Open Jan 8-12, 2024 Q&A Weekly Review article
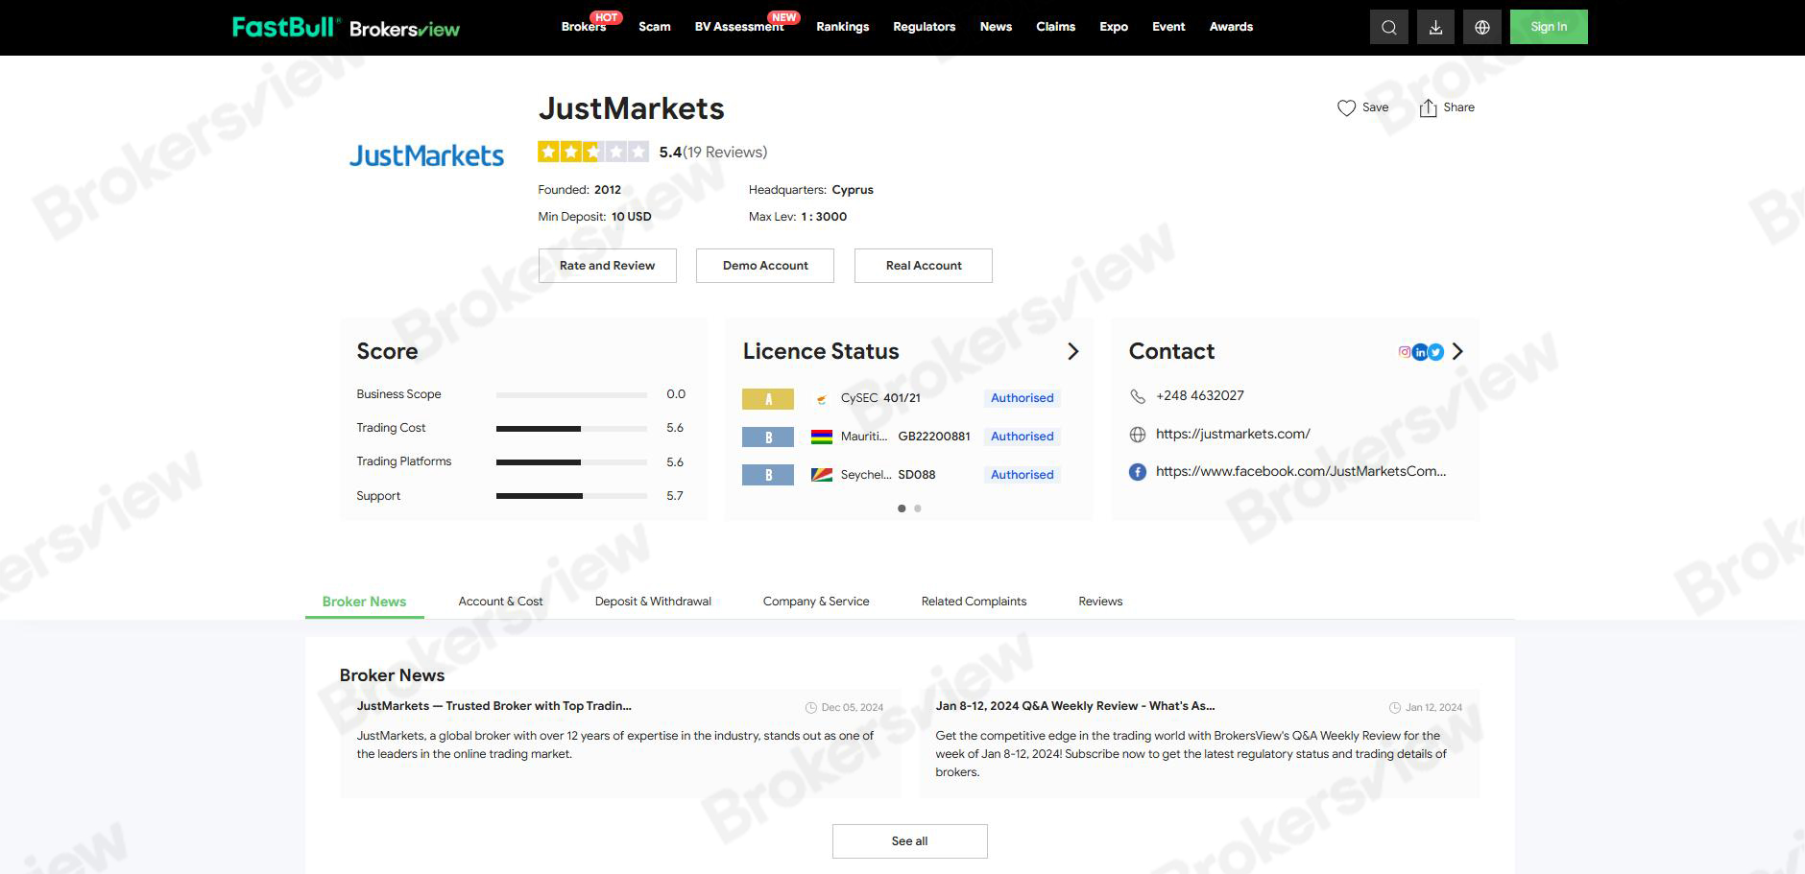This screenshot has width=1805, height=874. pos(1075,706)
